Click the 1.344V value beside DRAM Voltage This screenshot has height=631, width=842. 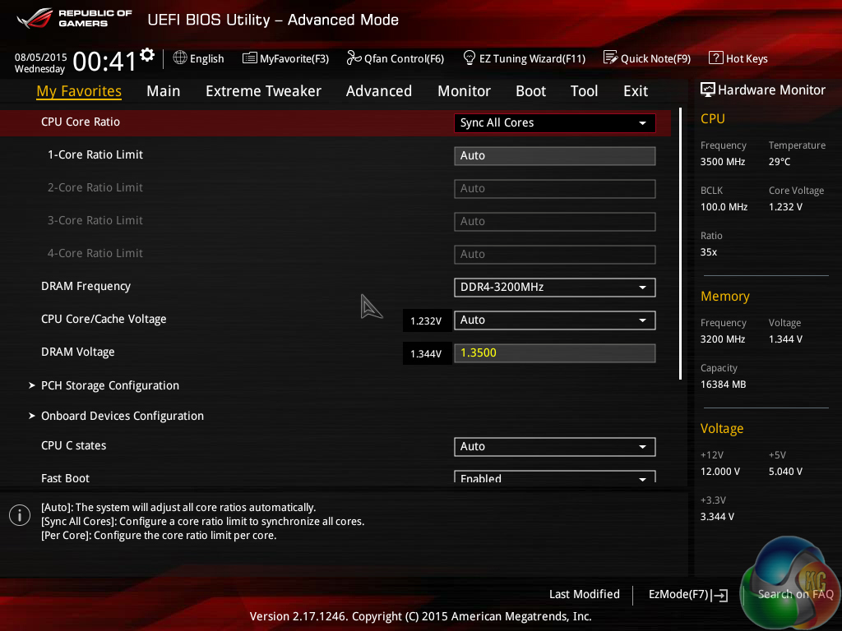tap(426, 354)
